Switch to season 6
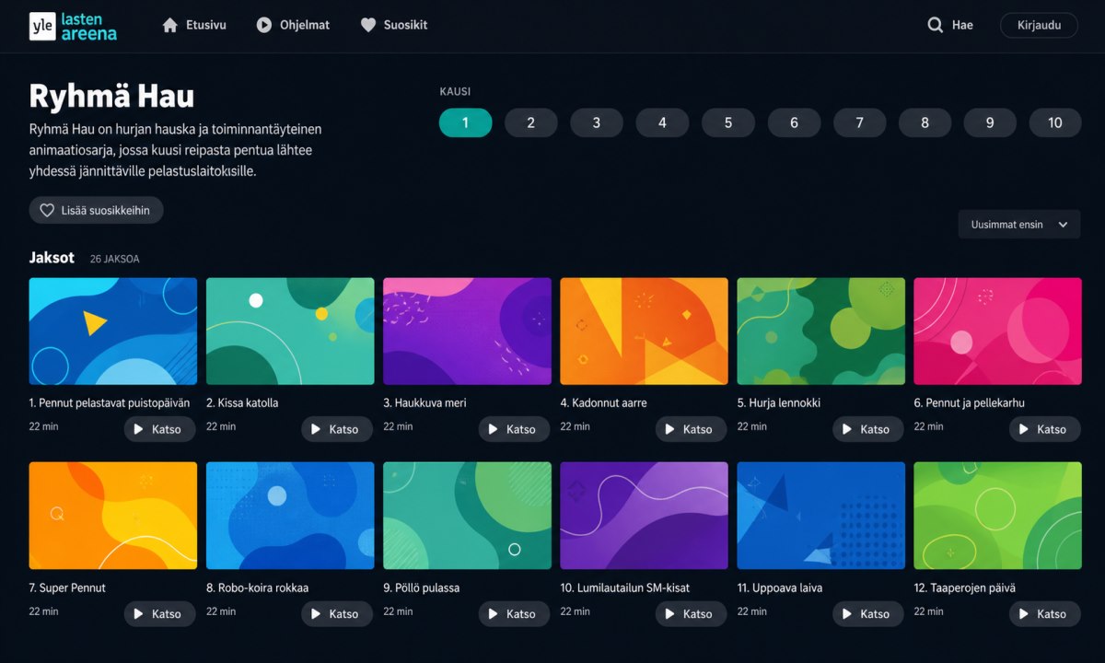This screenshot has width=1105, height=663. pos(794,122)
